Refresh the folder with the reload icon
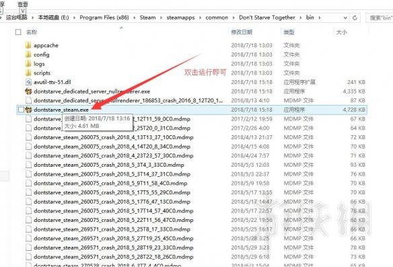The width and height of the screenshot is (393, 267). pos(355,17)
